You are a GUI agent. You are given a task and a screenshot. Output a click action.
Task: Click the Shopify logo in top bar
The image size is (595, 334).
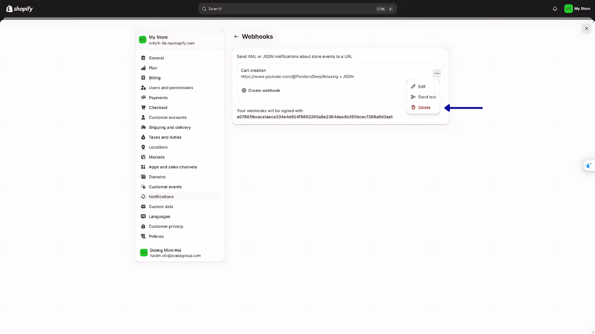(x=20, y=9)
